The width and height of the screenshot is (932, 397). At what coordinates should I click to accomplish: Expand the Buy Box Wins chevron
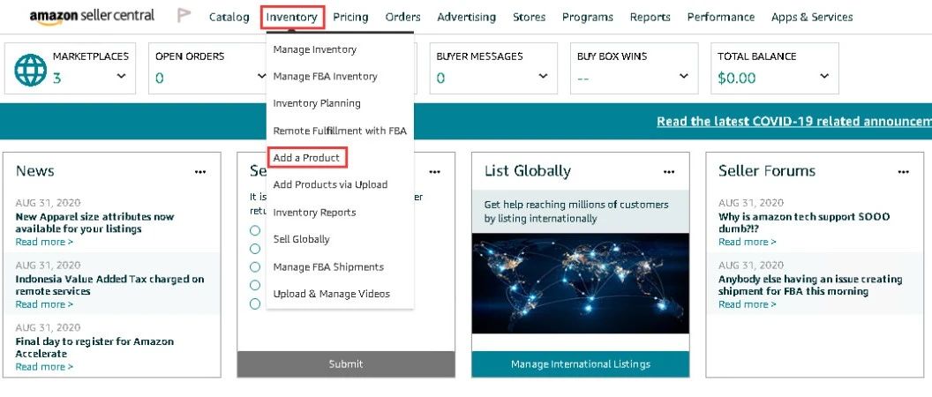click(683, 77)
